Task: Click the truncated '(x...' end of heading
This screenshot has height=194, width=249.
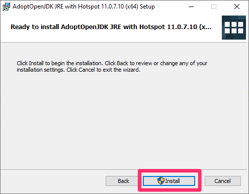Action: [205, 27]
